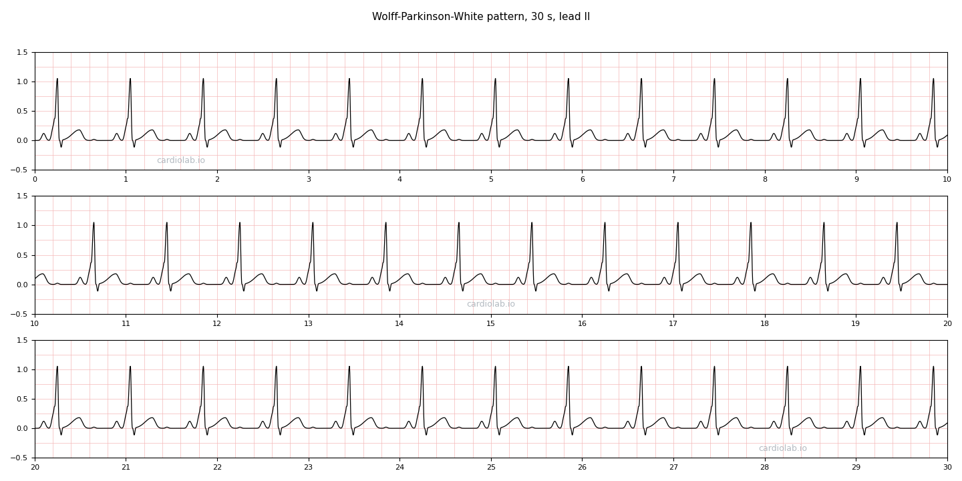The image size is (962, 481).
Task: Click y-axis label −0.5 of middle strip
Action: 19,314
